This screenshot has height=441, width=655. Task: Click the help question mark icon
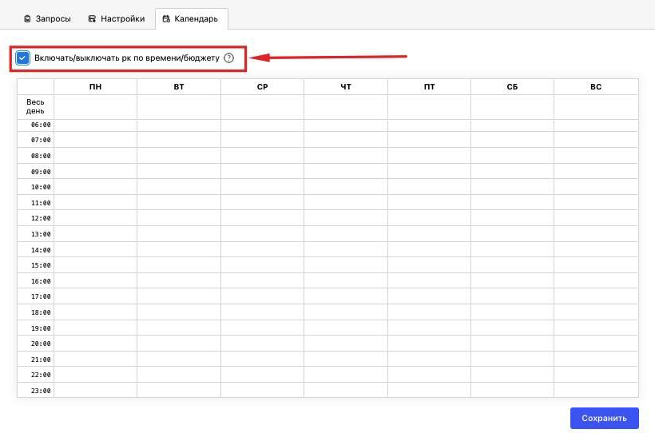[x=229, y=58]
